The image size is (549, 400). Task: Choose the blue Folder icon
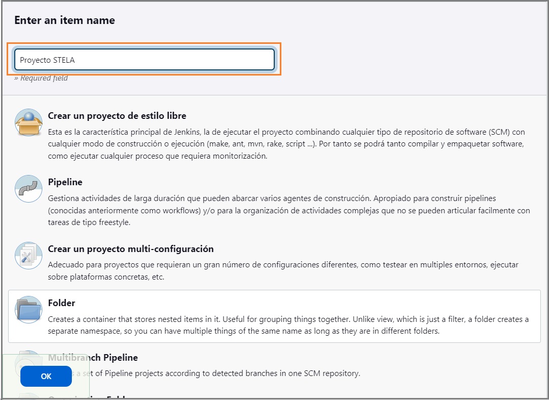point(29,310)
